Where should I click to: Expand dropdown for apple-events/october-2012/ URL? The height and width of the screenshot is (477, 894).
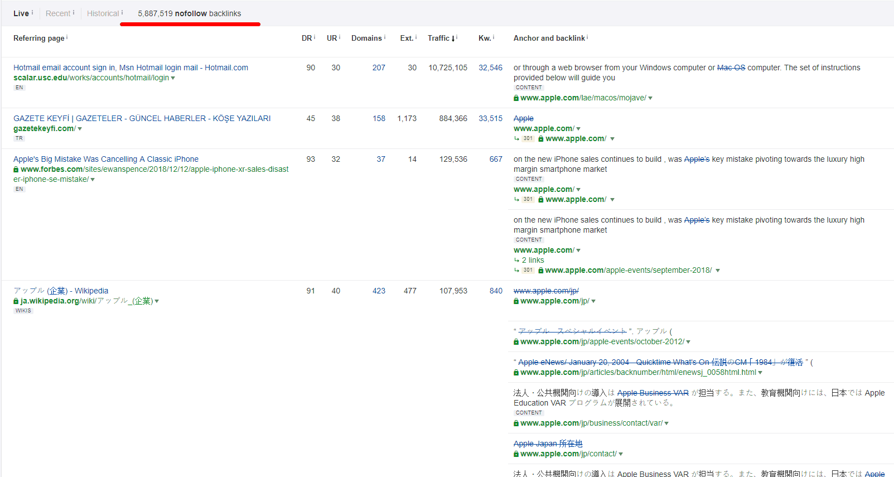coord(688,342)
